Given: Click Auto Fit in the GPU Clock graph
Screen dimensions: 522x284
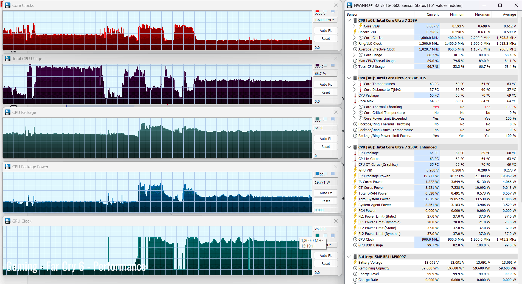Looking at the screenshot, I should coord(326,255).
